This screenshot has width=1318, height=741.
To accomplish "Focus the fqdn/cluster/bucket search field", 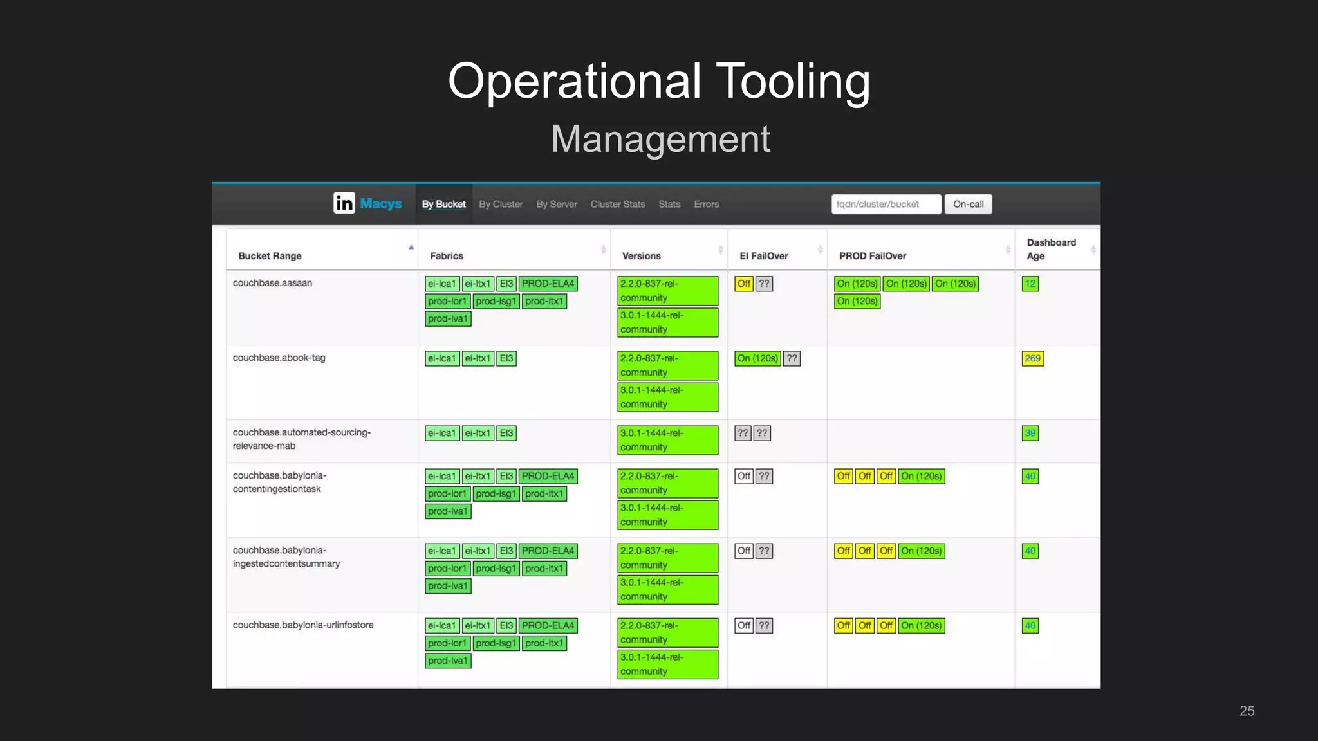I will tap(886, 204).
